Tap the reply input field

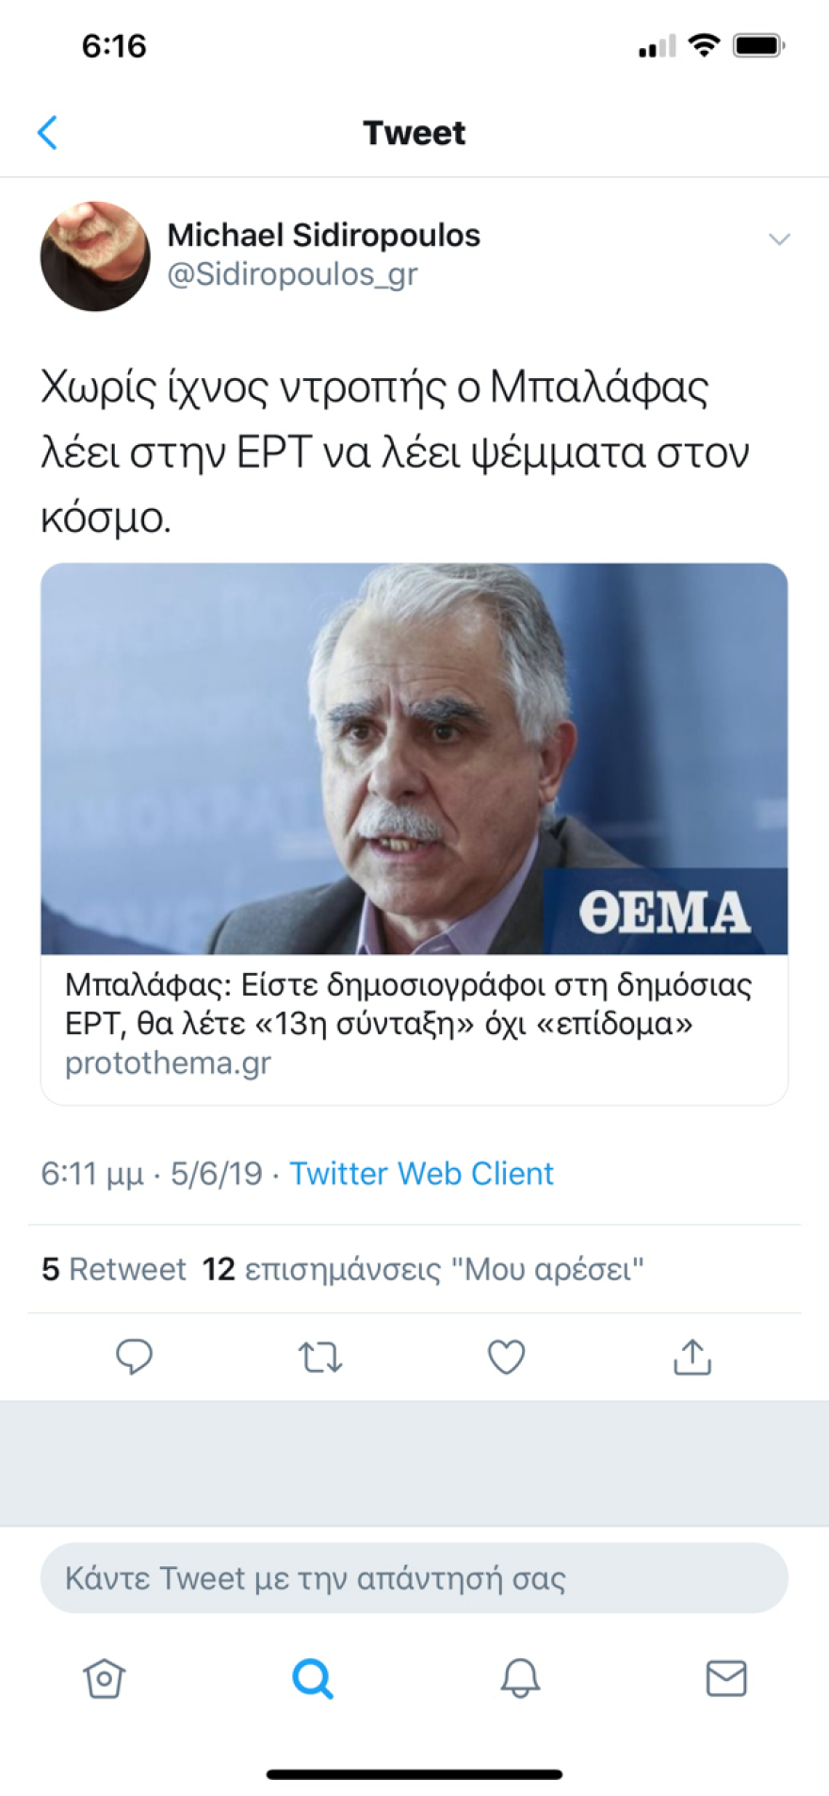414,1577
